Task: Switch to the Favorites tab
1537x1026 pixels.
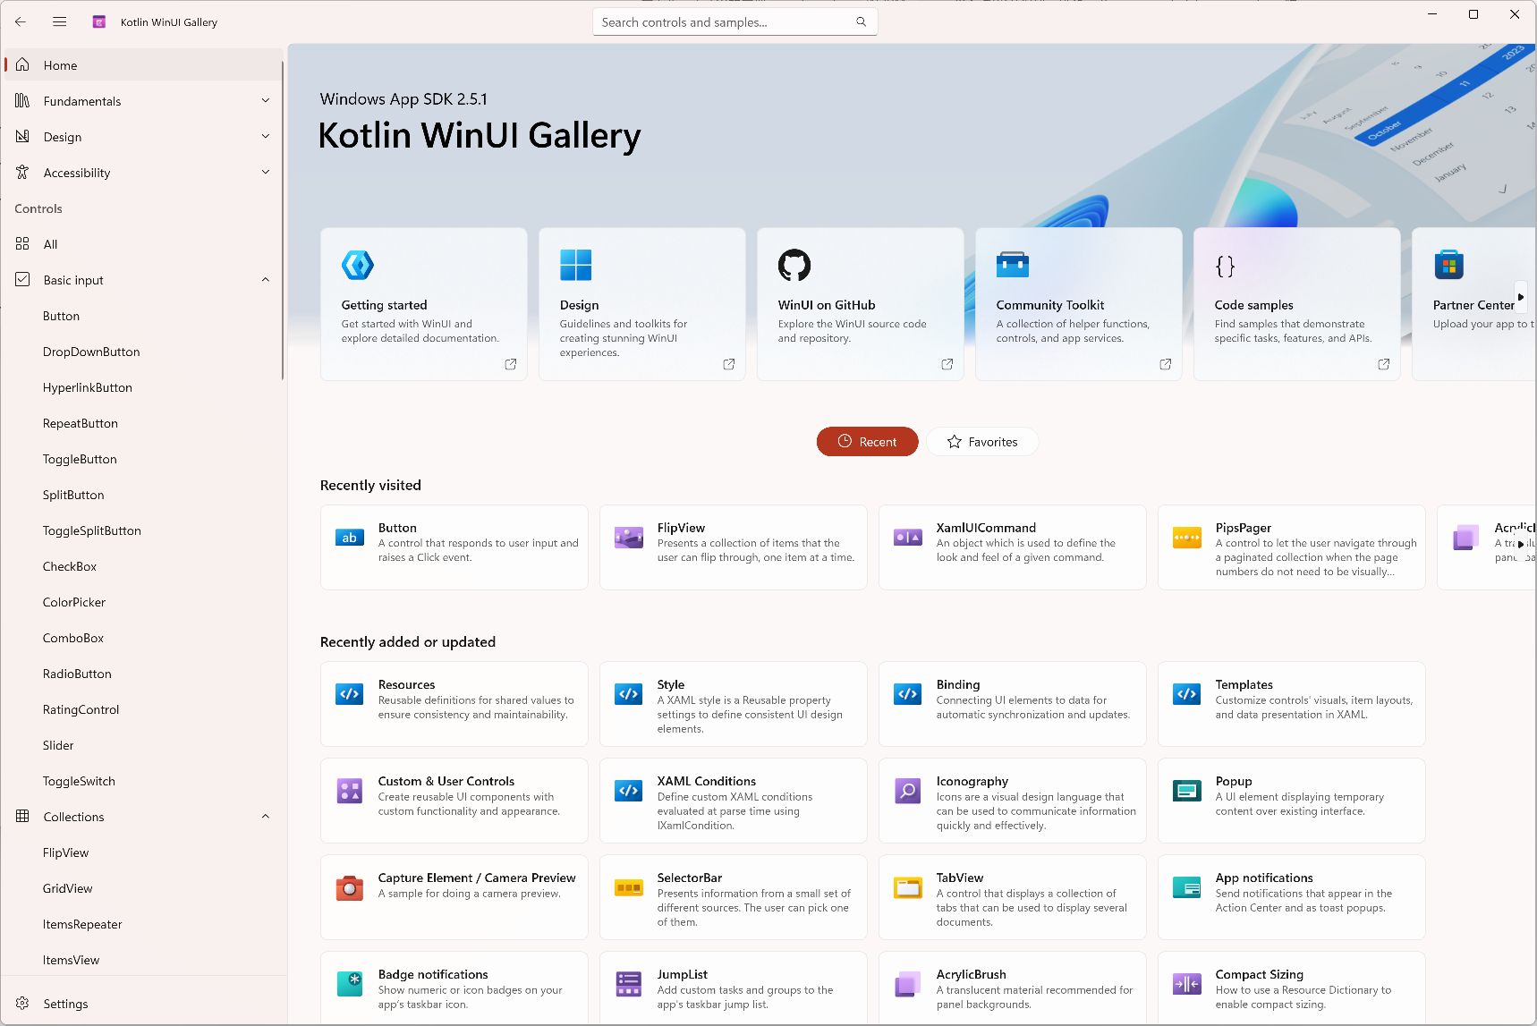Action: click(x=982, y=442)
